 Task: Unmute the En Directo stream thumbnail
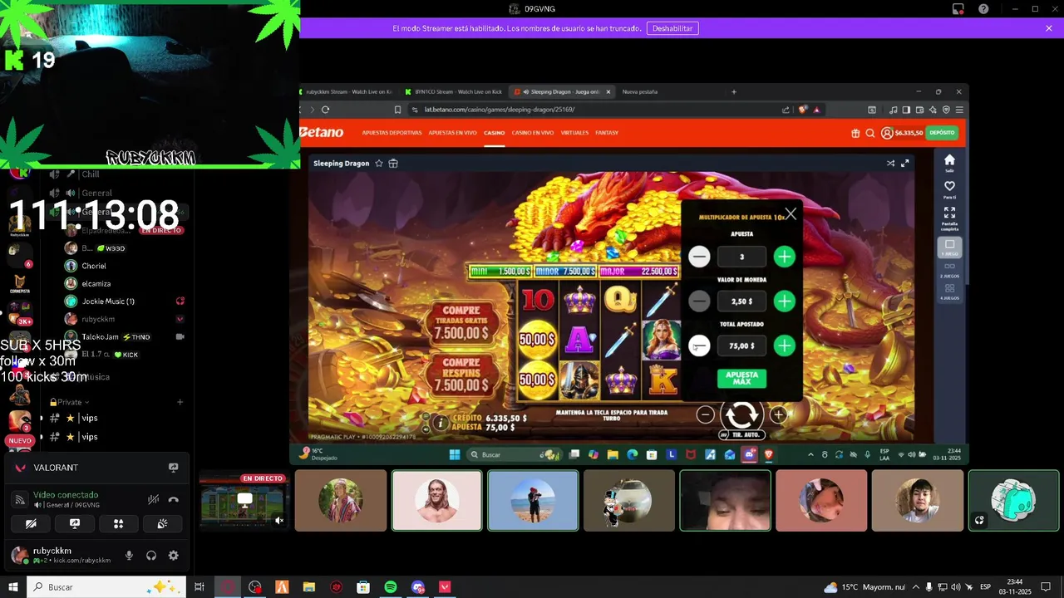279,521
